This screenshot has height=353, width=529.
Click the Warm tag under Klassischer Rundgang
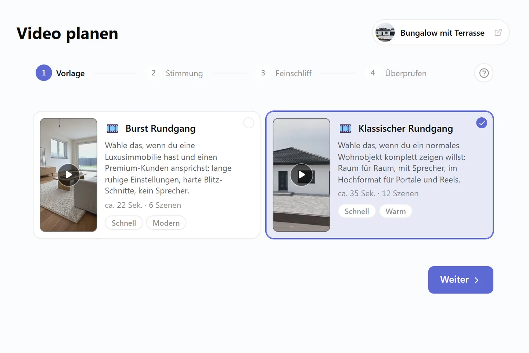[x=396, y=211]
